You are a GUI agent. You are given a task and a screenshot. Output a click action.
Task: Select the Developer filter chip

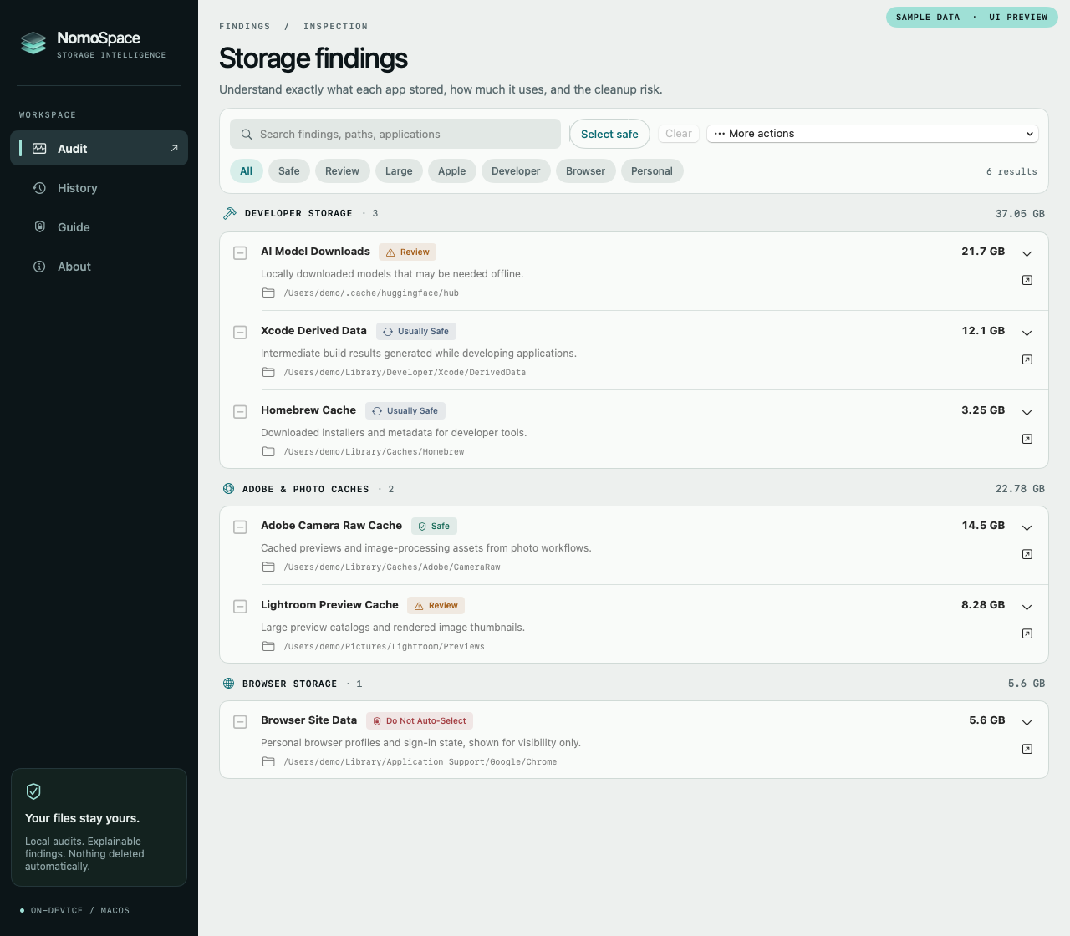(x=516, y=171)
